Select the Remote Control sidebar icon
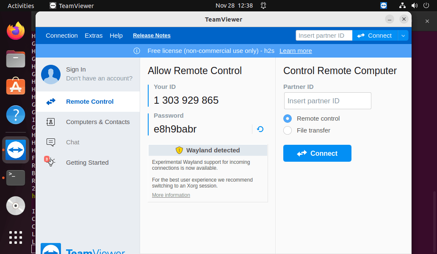This screenshot has height=254, width=437. coord(51,102)
